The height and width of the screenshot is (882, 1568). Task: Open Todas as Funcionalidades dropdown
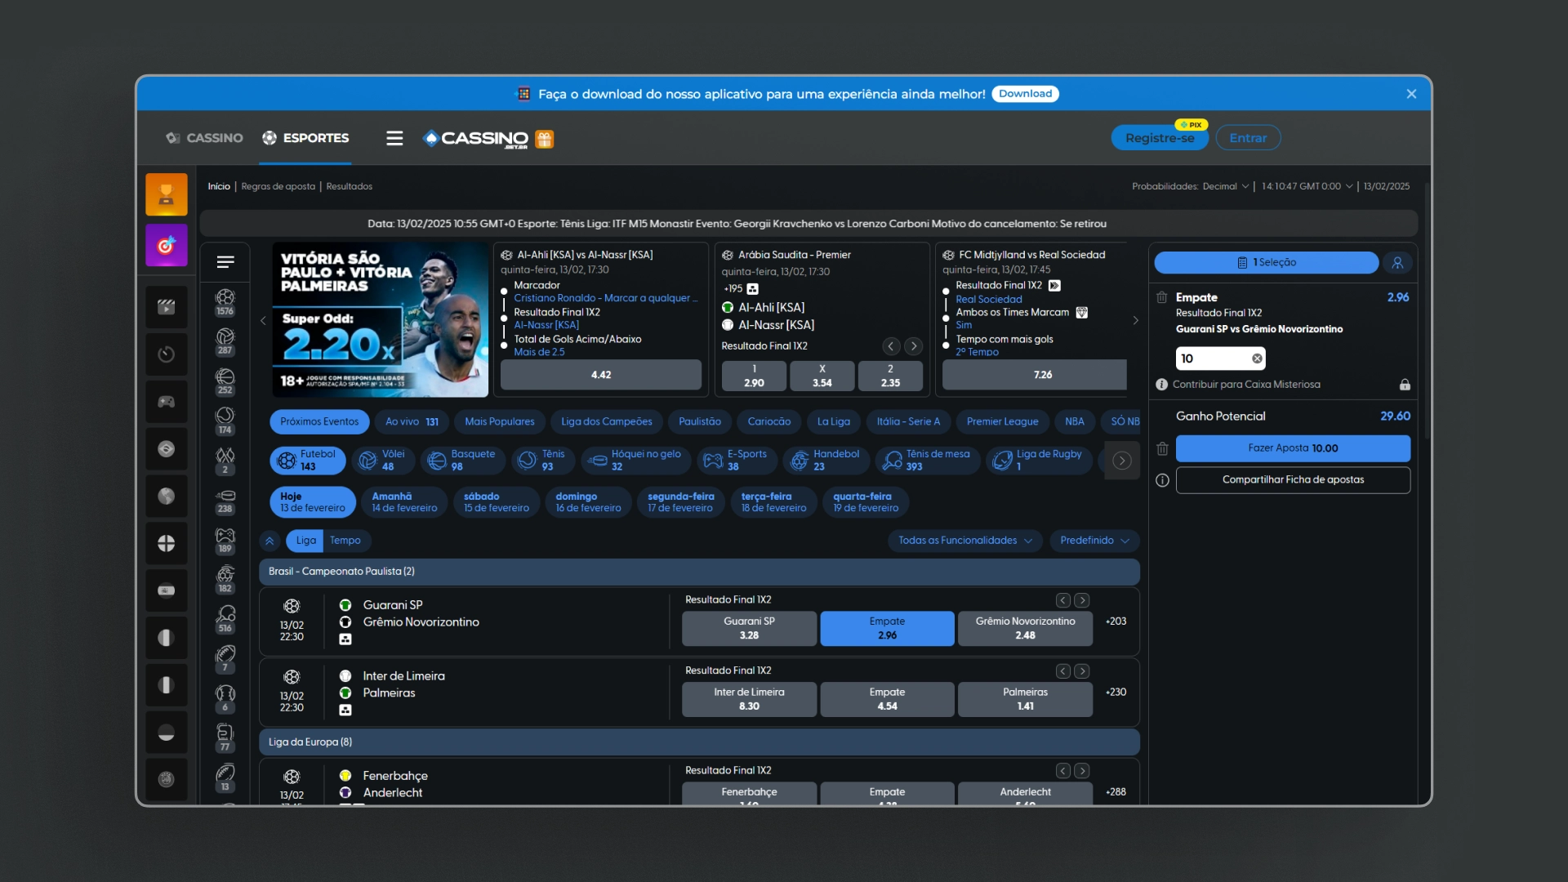coord(964,541)
